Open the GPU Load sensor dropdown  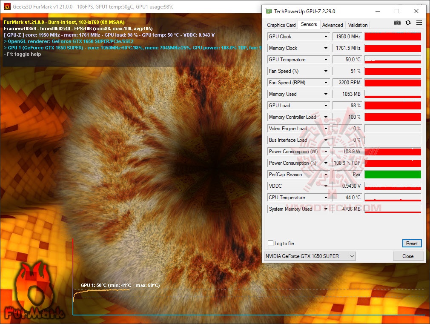pos(326,106)
